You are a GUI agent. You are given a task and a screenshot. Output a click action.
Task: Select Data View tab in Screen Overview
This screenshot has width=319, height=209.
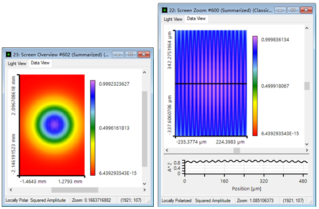pyautogui.click(x=40, y=63)
